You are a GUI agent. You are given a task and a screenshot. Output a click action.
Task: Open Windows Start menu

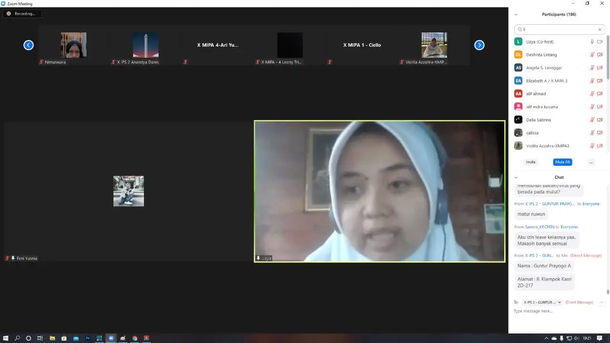[5, 338]
